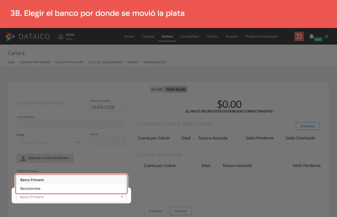Open the Contabilidad menu

190,36
